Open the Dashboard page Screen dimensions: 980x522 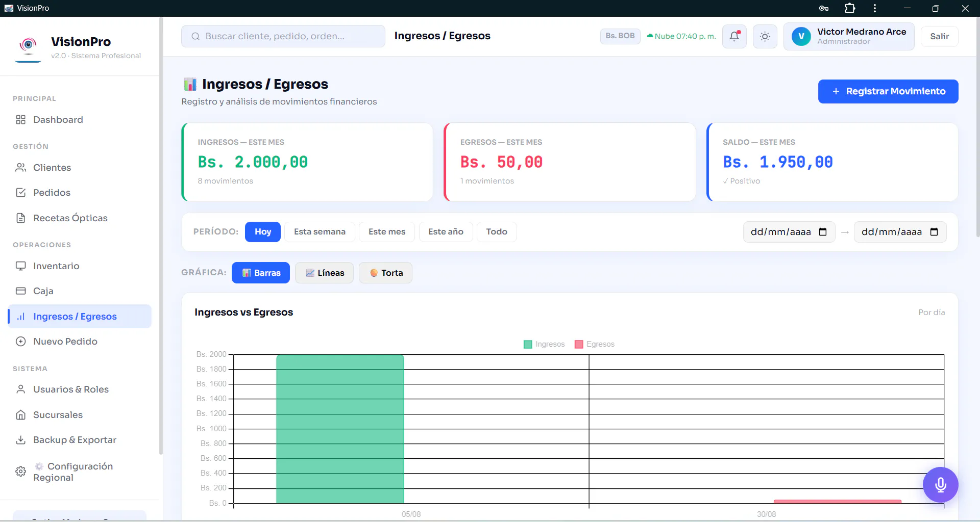pyautogui.click(x=80, y=120)
